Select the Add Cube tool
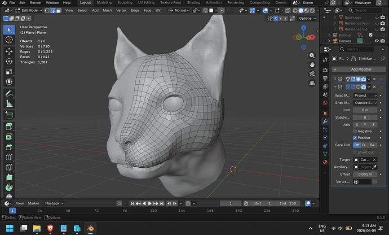This screenshot has height=235, width=389. tap(9, 115)
